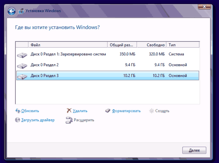Click the Создать option
219x163 pixels.
tap(162, 111)
